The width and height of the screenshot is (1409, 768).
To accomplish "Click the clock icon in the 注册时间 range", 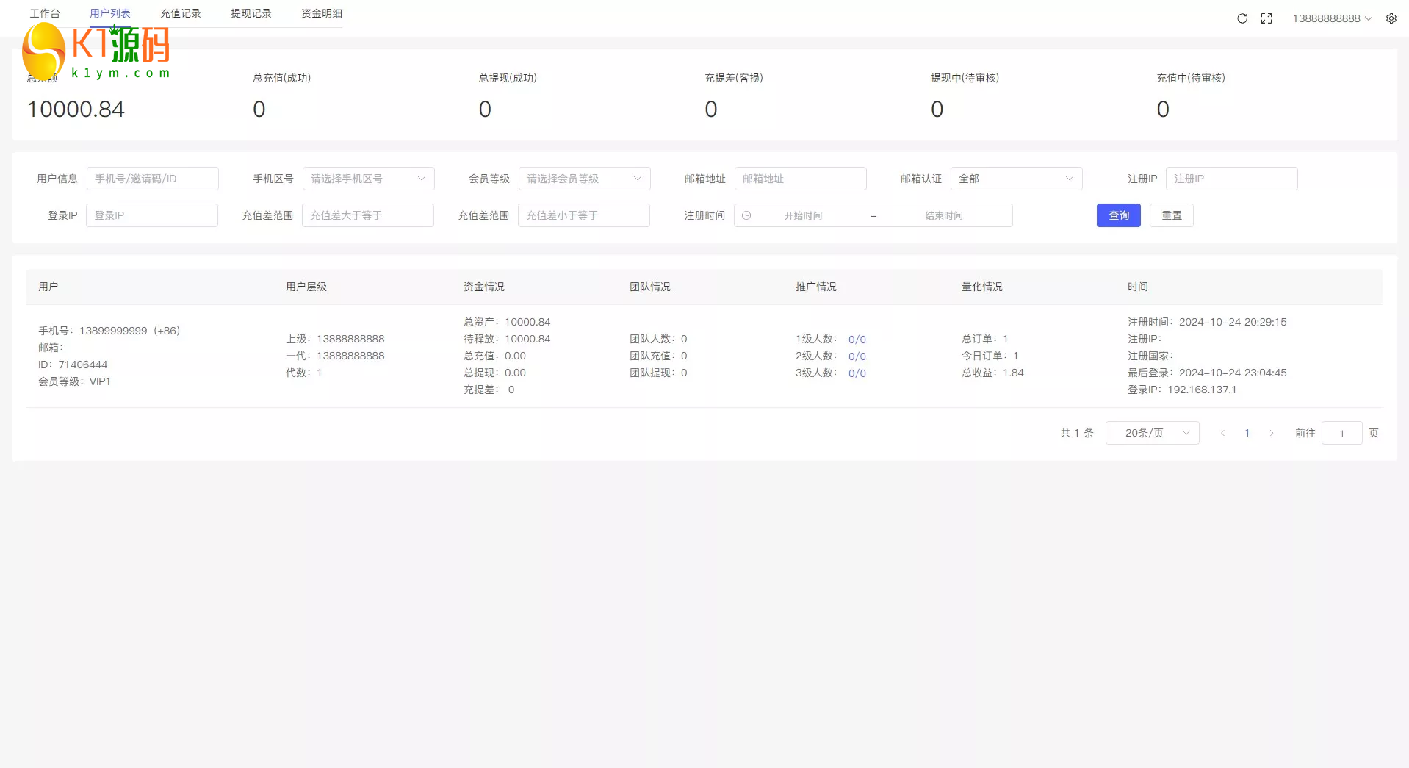I will click(x=746, y=215).
